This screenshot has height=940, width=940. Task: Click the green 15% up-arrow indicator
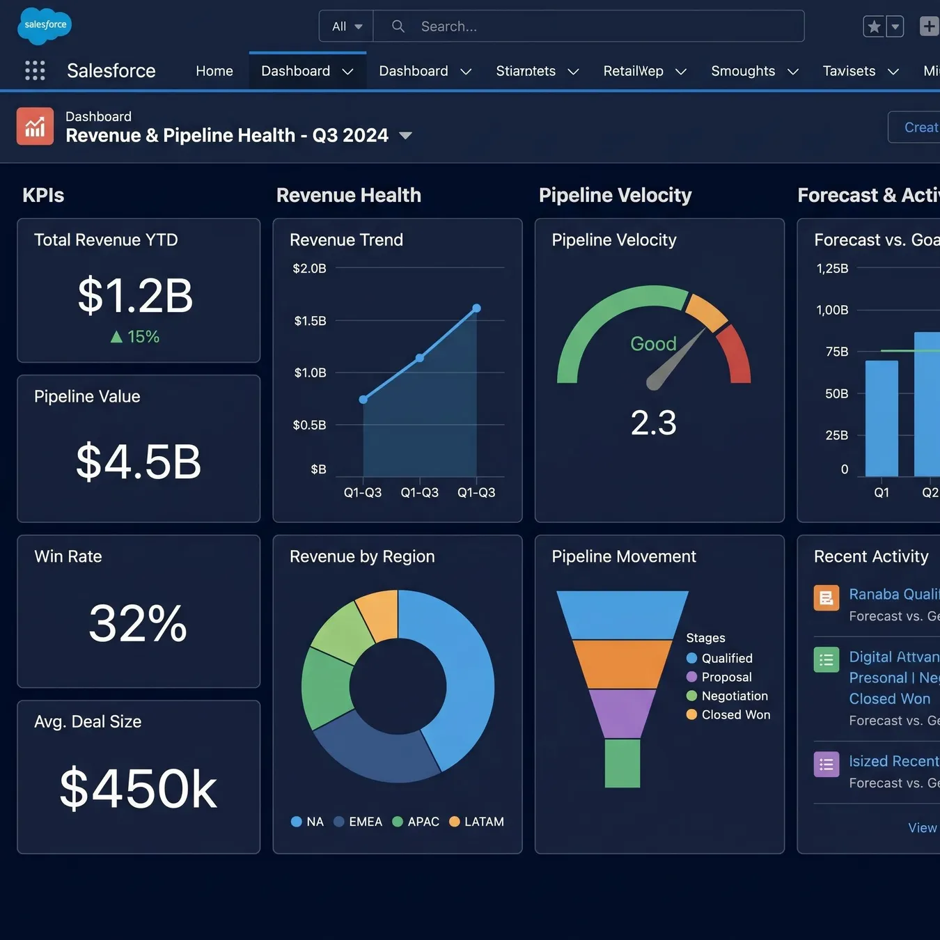135,337
